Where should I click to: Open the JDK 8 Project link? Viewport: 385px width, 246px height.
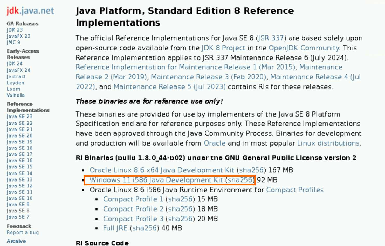(x=223, y=48)
